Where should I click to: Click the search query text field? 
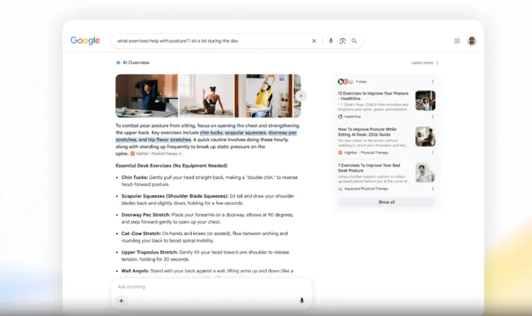(x=211, y=41)
